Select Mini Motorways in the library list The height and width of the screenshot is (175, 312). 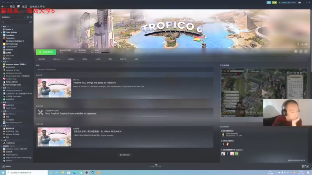point(12,44)
